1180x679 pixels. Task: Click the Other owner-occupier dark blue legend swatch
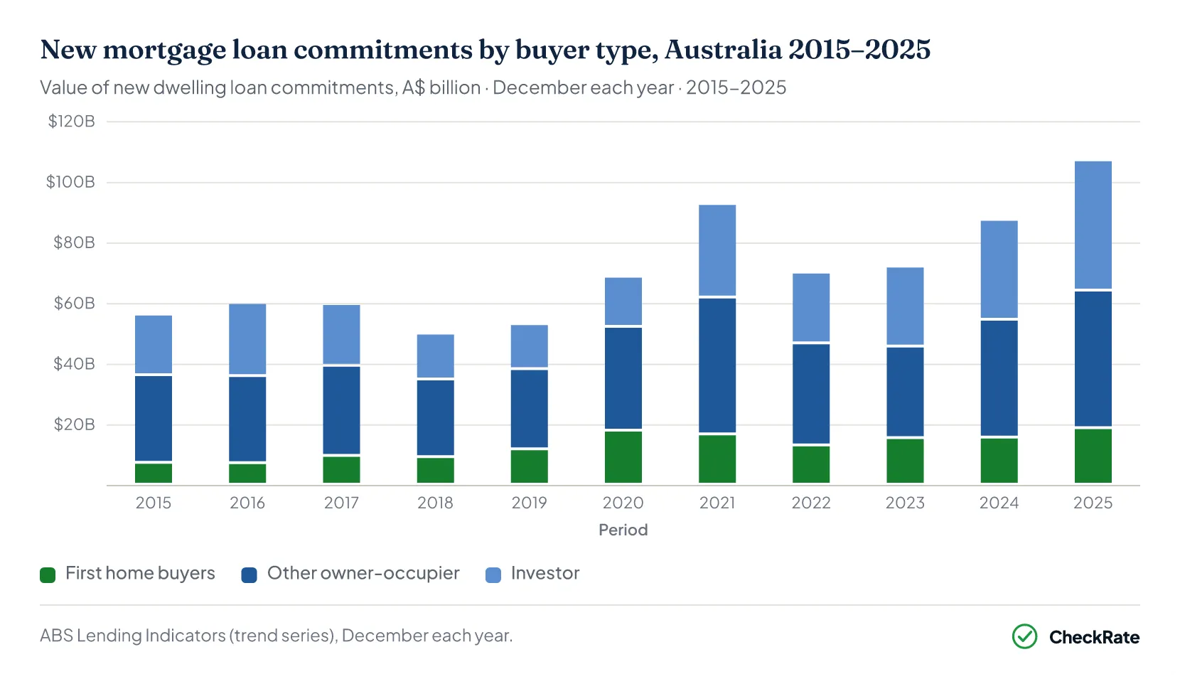point(249,574)
